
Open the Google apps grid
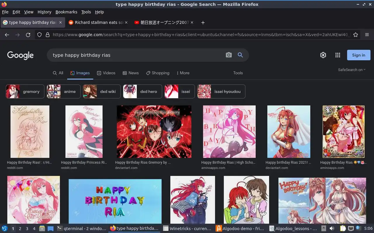(338, 55)
